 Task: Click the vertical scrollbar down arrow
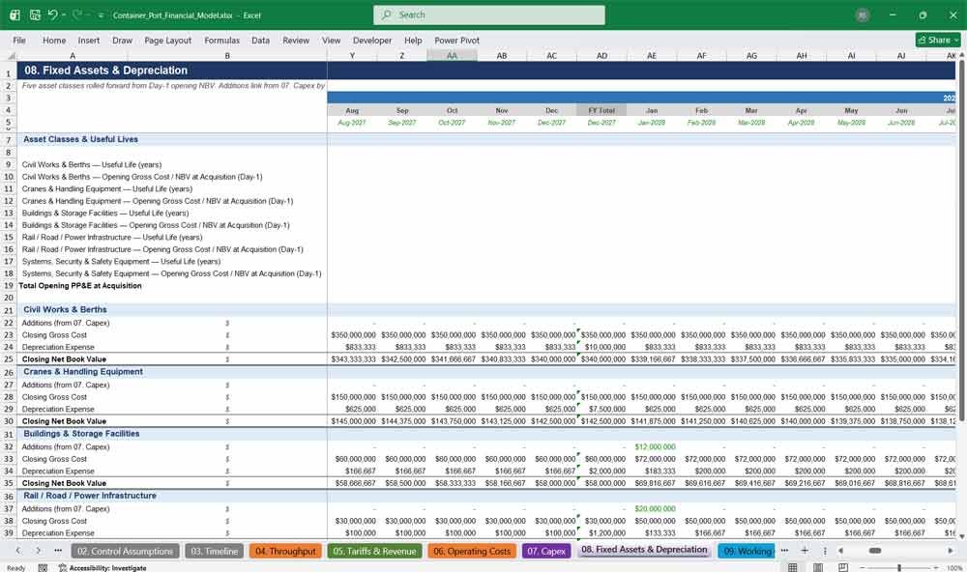tap(961, 535)
